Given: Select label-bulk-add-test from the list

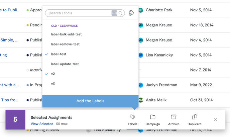Looking at the screenshot, I should (x=66, y=34).
